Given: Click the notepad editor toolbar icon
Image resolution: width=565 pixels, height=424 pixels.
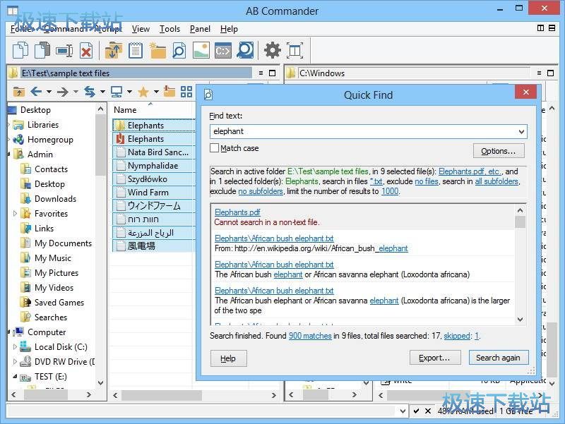Looking at the screenshot, I should pyautogui.click(x=135, y=50).
